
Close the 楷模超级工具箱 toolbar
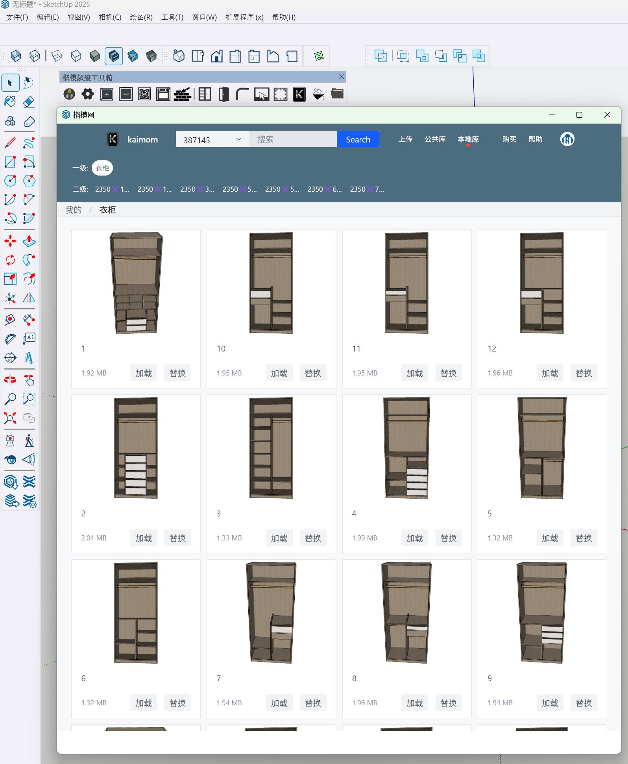(342, 77)
